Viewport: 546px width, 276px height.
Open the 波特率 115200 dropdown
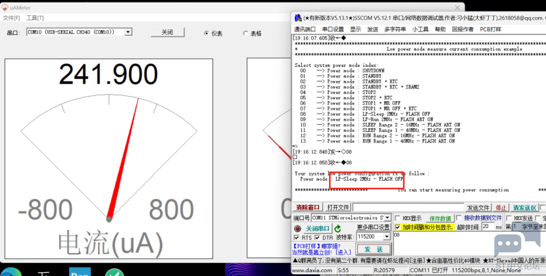[387, 237]
